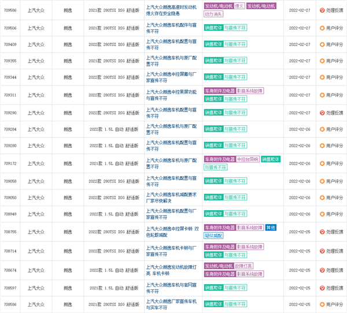347x313 pixels.
Task: Click the 用户评分 star icon in row 708949
Action: click(x=322, y=214)
